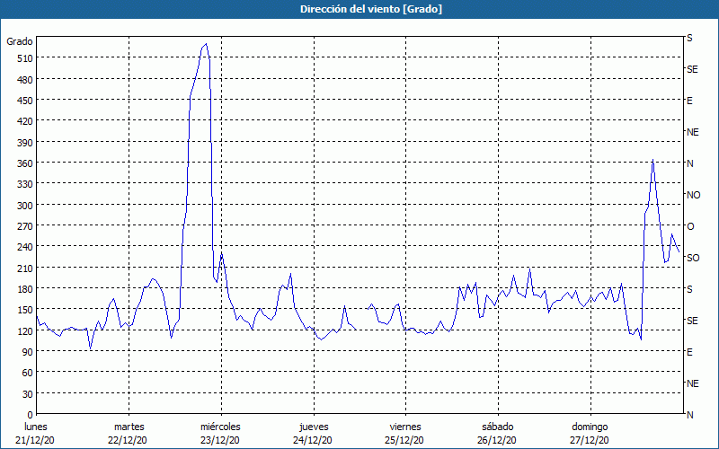This screenshot has width=719, height=449.
Task: Select the date 22/12/20
Action: pos(128,440)
